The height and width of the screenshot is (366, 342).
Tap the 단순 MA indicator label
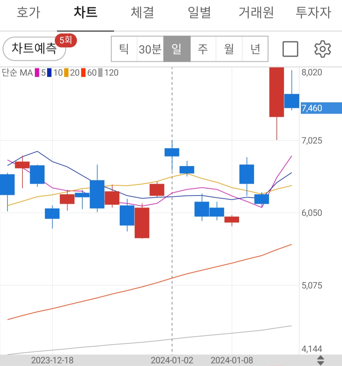click(x=17, y=73)
